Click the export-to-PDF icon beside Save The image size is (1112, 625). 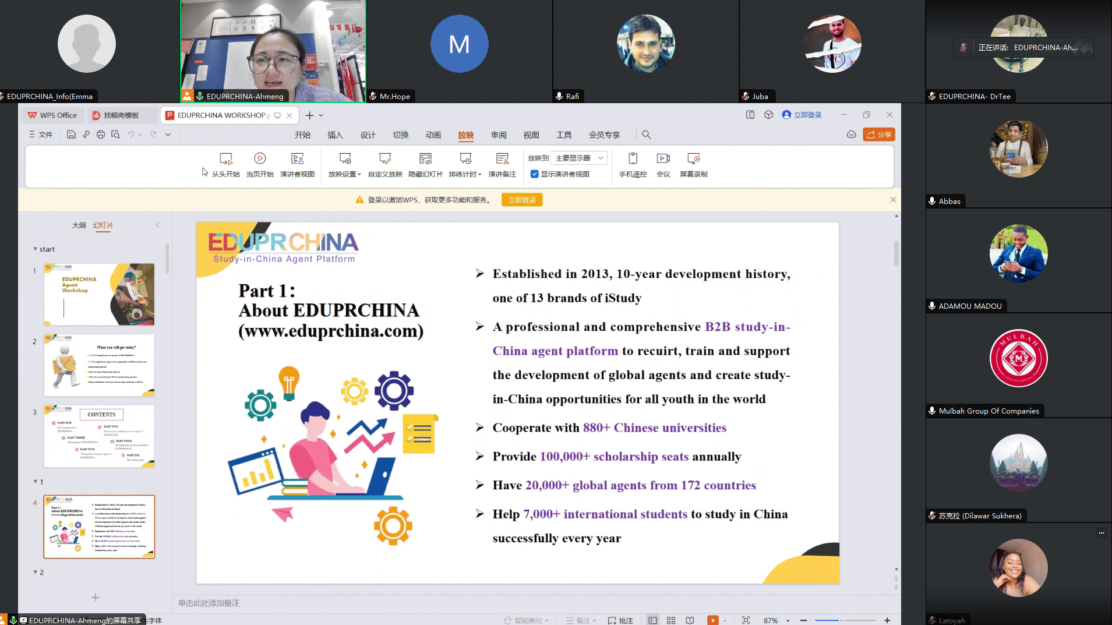(x=86, y=135)
